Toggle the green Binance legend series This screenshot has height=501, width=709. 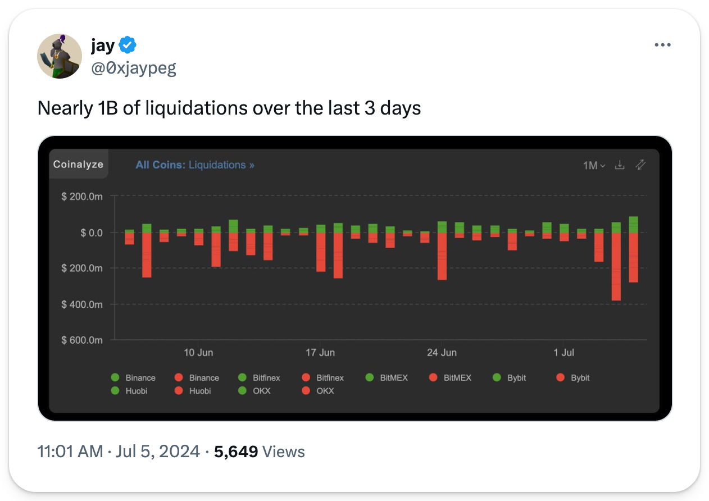click(x=116, y=377)
